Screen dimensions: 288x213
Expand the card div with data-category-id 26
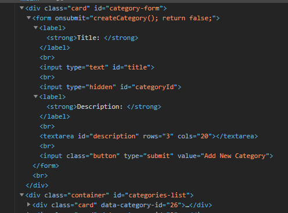[x=29, y=204]
